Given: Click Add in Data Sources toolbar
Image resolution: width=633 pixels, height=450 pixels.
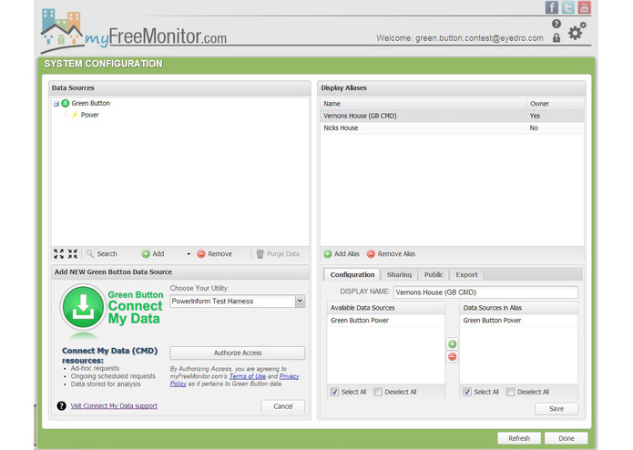Looking at the screenshot, I should click(153, 254).
